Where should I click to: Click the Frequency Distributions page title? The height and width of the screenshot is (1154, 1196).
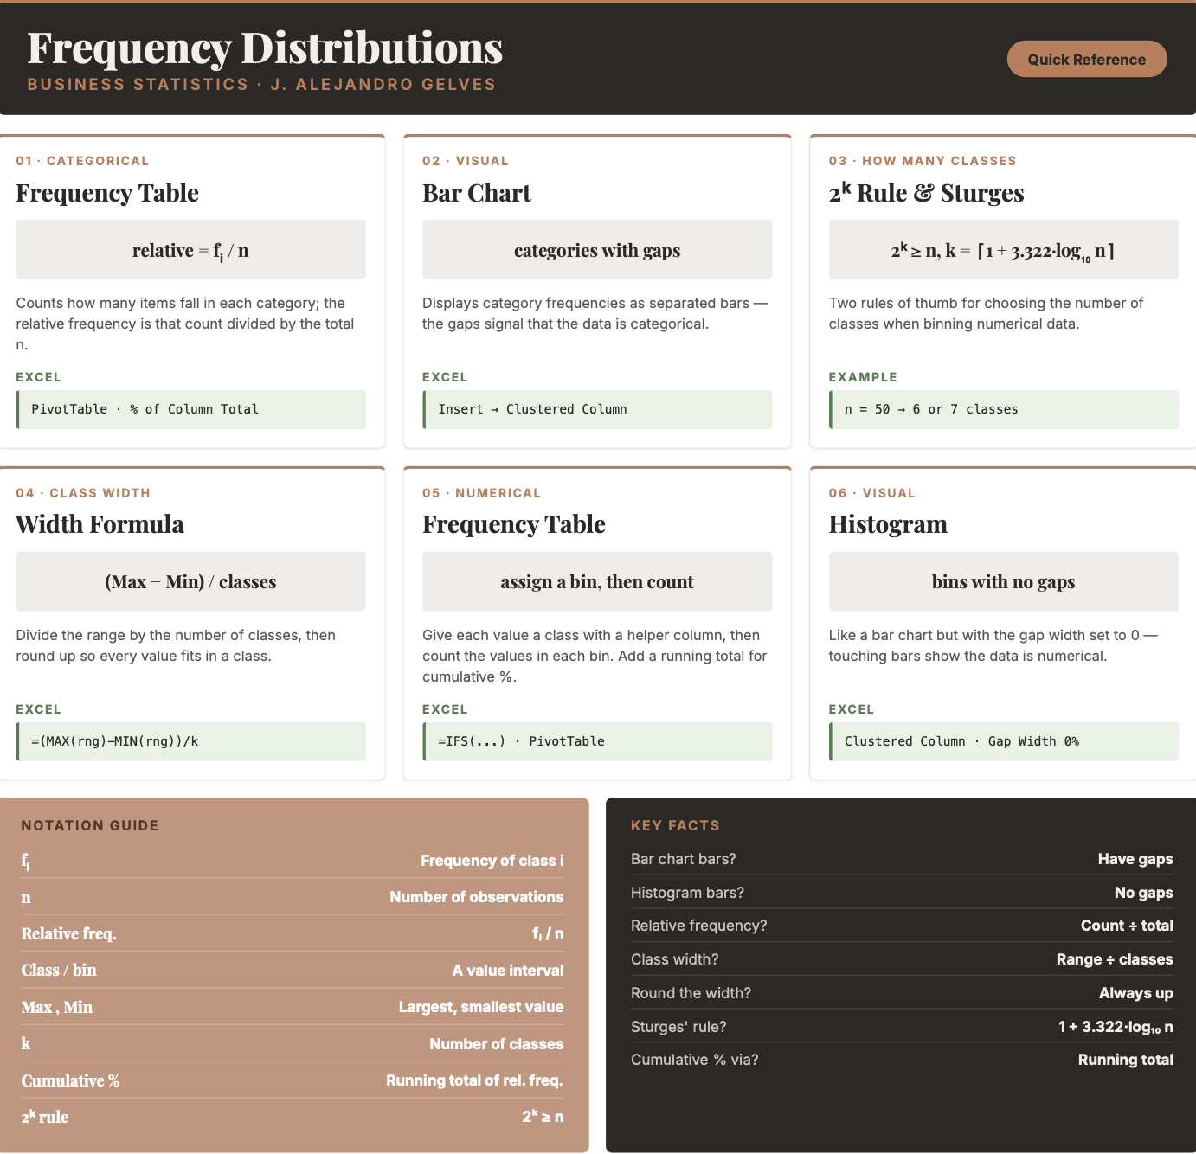click(x=265, y=48)
